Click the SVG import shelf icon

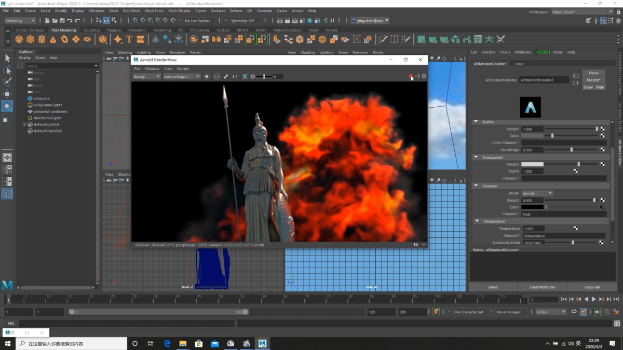pyautogui.click(x=141, y=39)
